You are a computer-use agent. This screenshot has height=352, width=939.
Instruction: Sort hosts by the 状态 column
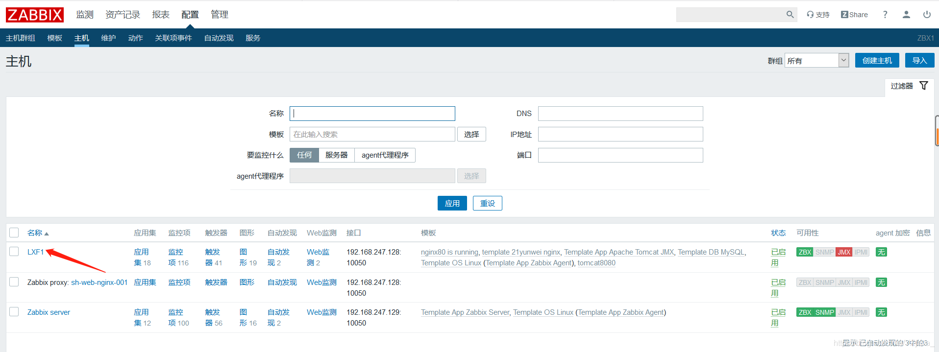778,233
